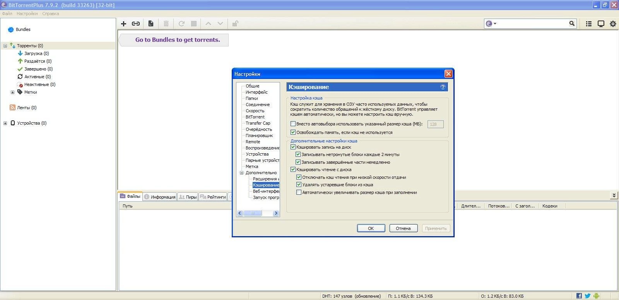Toggle Записывать завершённые части немедленно
Image resolution: width=619 pixels, height=300 pixels.
[x=298, y=162]
